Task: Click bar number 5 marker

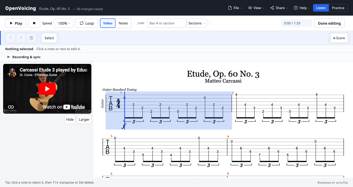Action: tap(112, 174)
